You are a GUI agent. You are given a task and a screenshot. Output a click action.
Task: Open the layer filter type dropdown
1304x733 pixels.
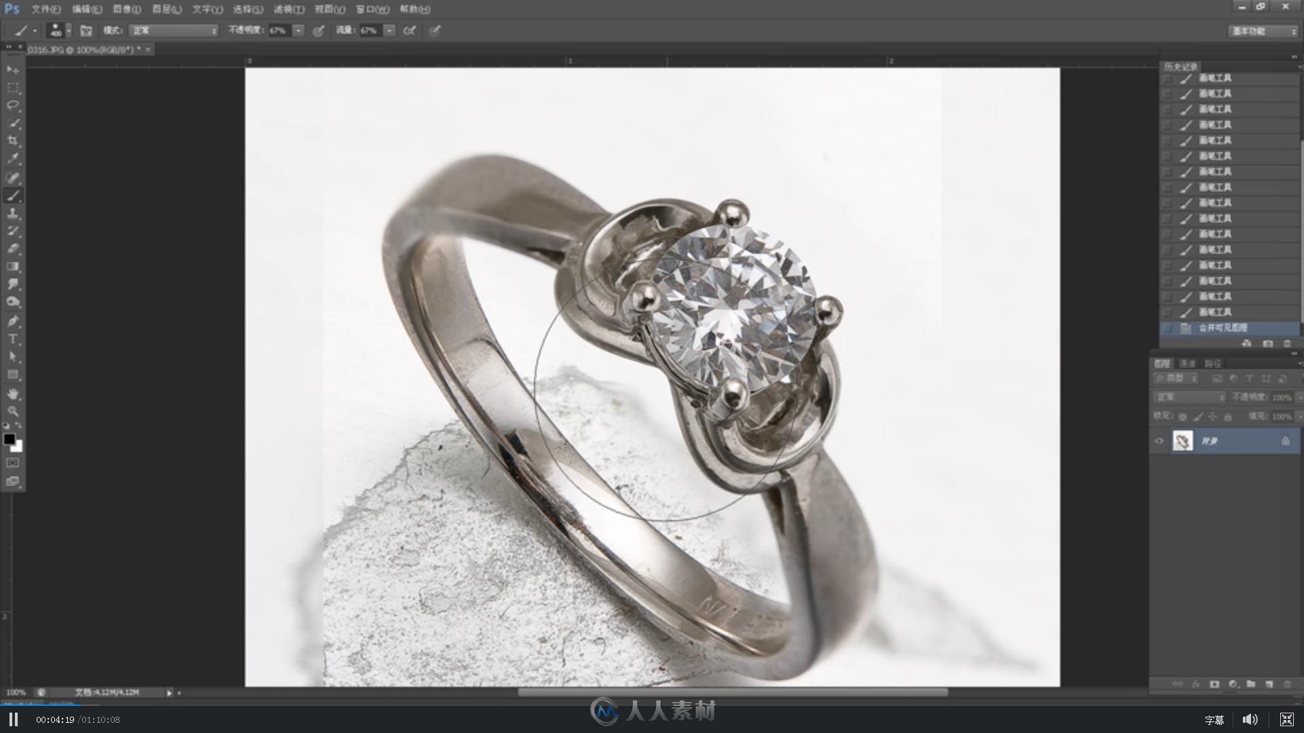tap(1176, 379)
